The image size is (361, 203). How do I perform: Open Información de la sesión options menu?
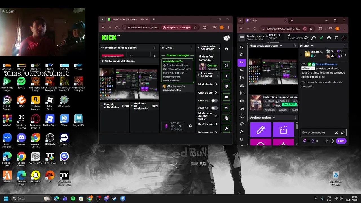click(155, 48)
